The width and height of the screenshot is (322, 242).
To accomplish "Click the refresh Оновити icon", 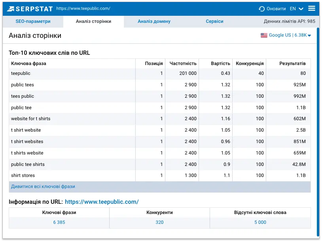I will (x=261, y=9).
